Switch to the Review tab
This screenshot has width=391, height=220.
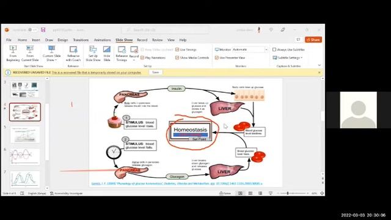coord(158,40)
